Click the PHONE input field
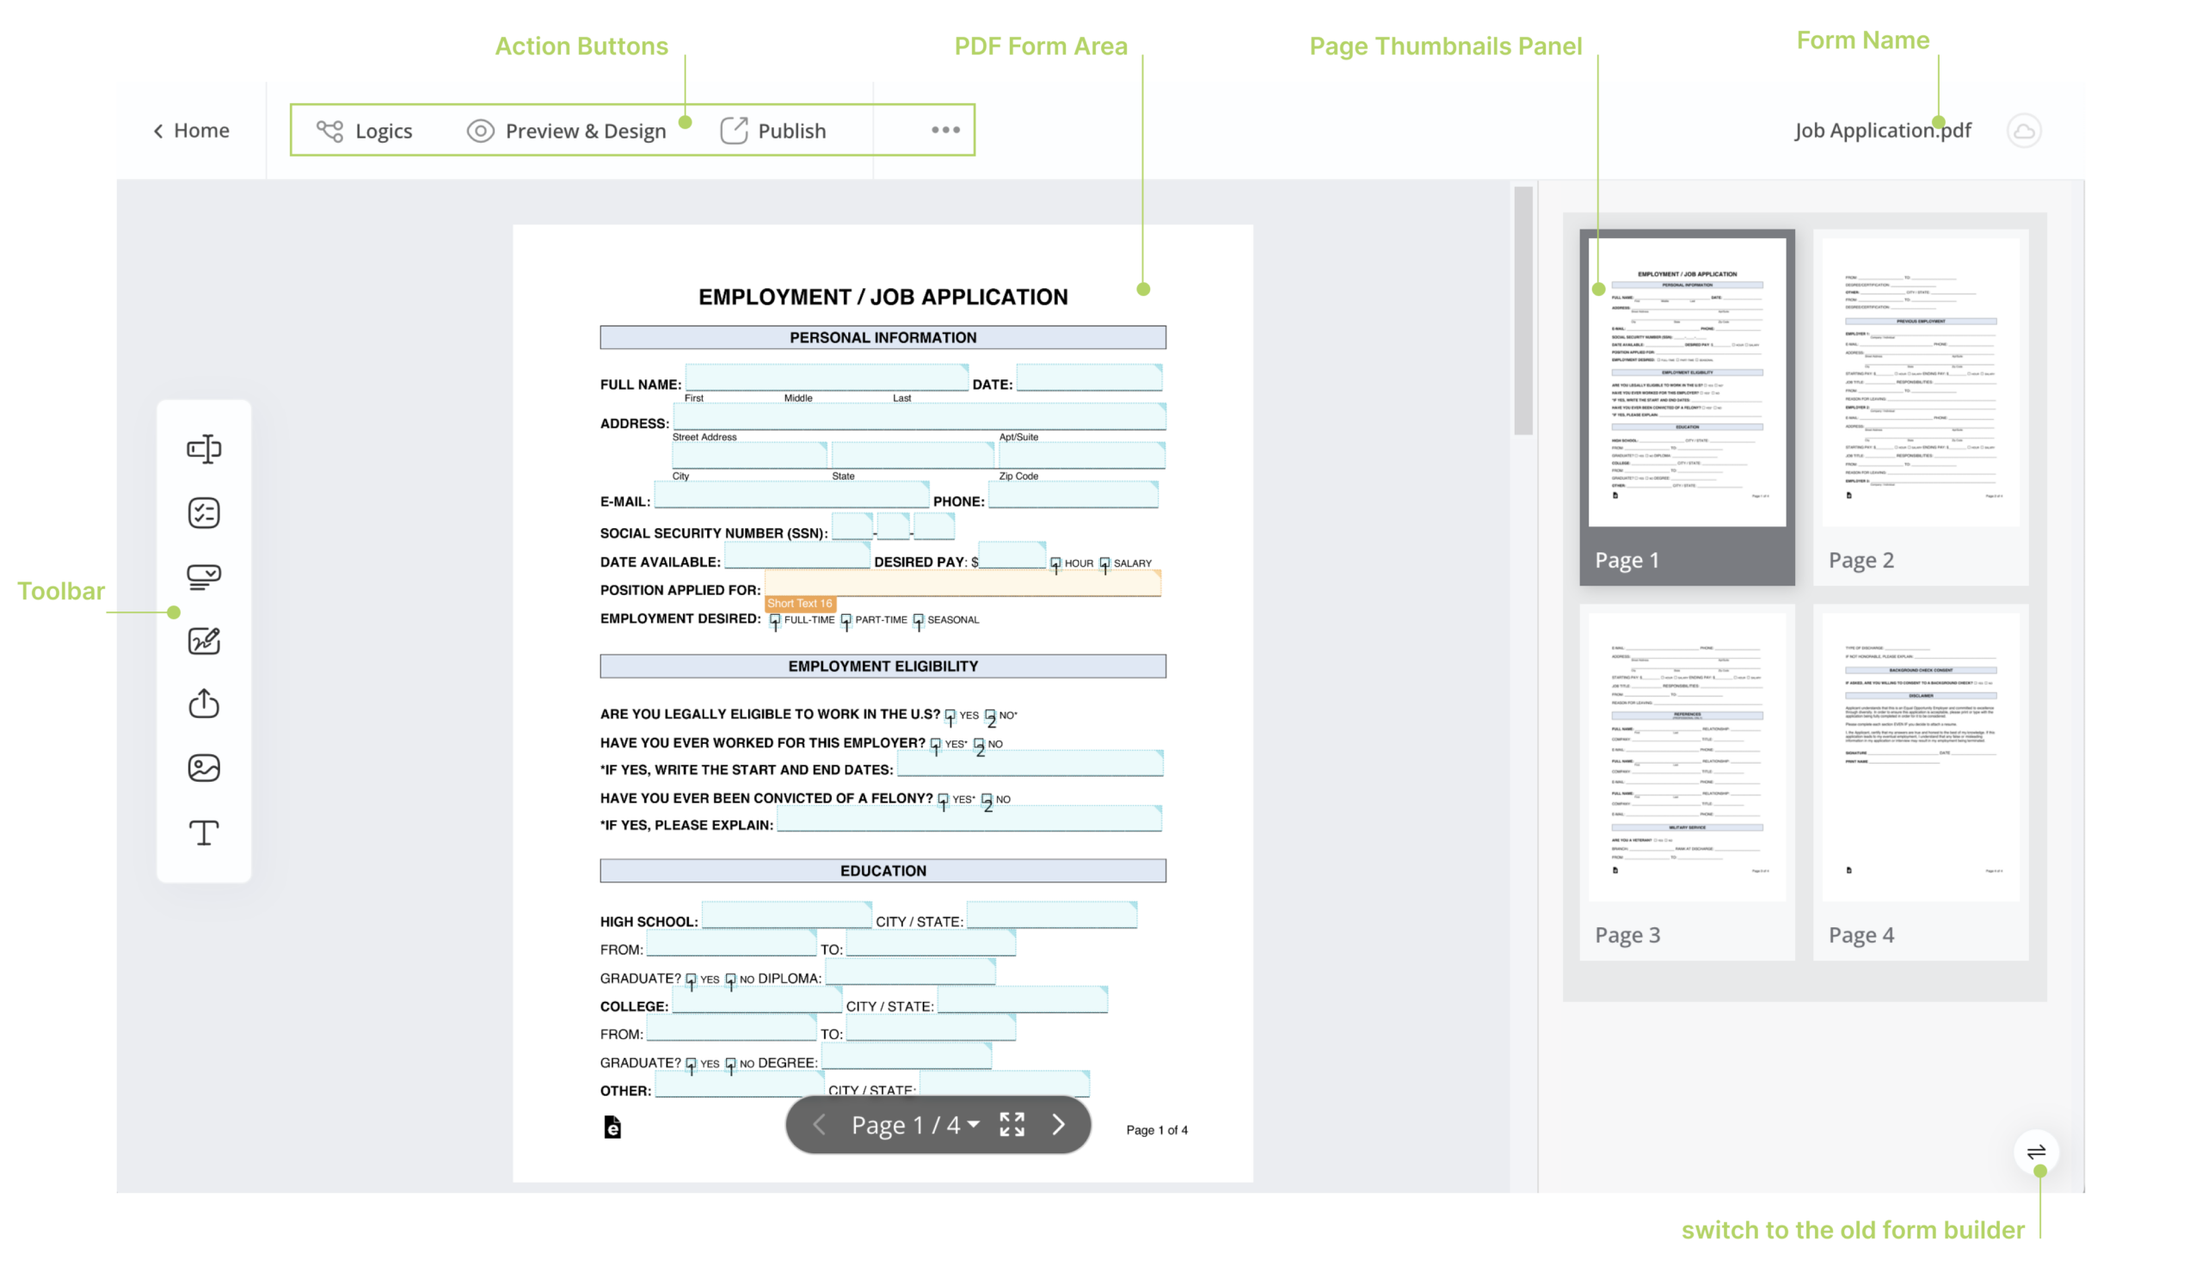The height and width of the screenshot is (1278, 2202). tap(1073, 495)
